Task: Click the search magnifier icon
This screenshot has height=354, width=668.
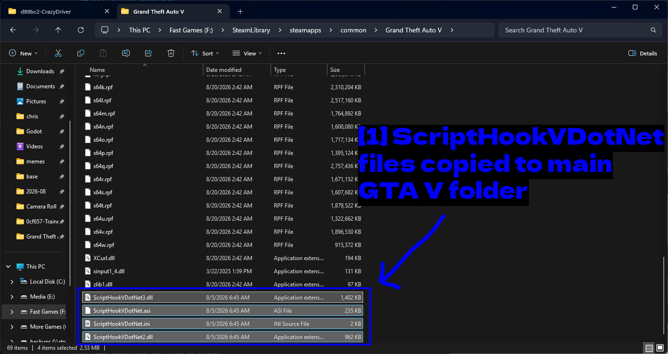Action: click(x=653, y=30)
